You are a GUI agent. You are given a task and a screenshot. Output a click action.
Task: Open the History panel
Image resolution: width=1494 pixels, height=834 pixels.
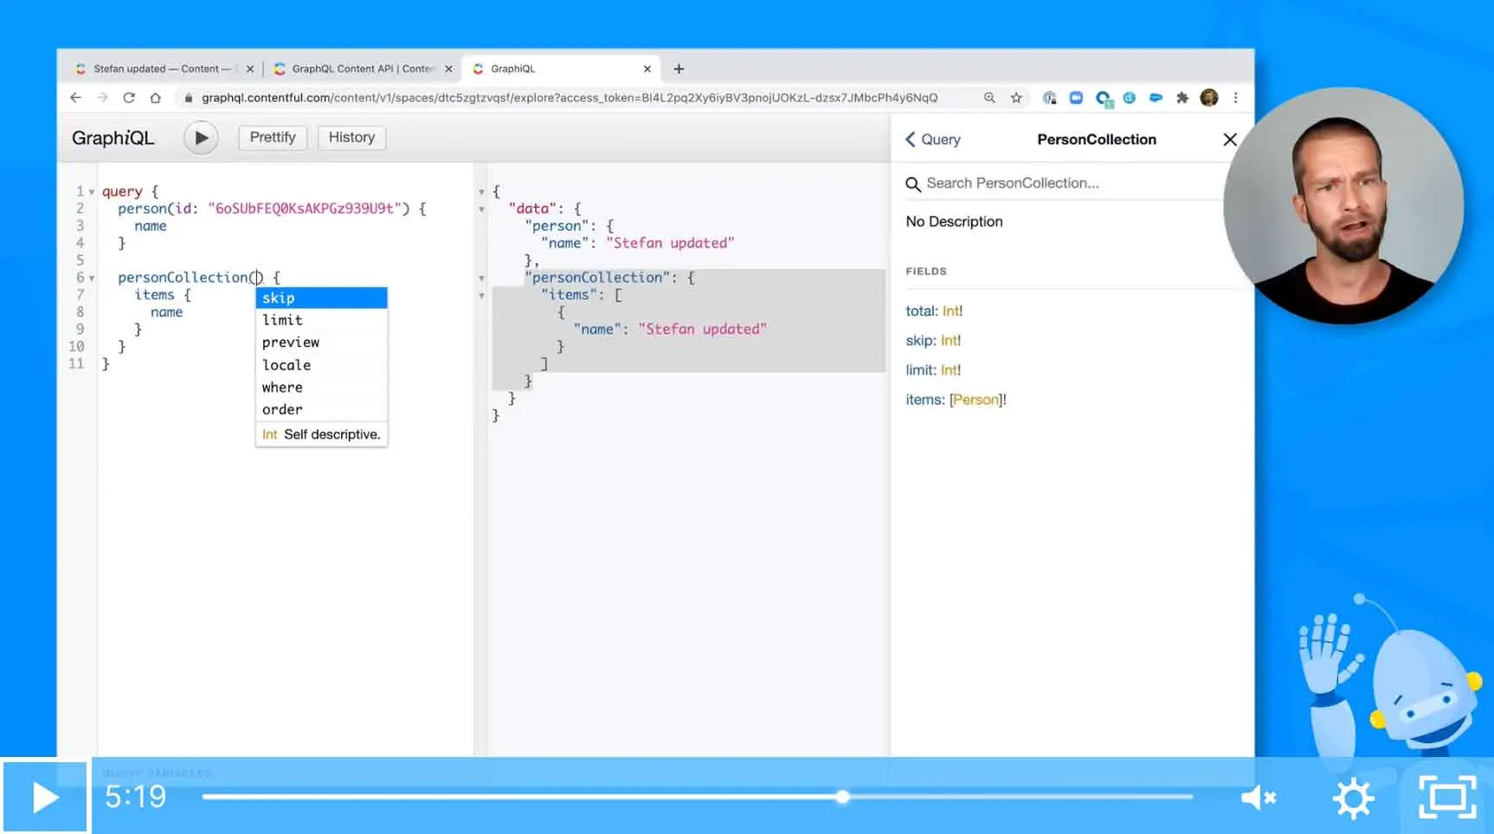click(x=351, y=138)
